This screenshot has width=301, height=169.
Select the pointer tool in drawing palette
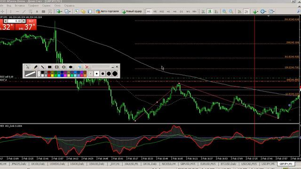[x=27, y=67]
